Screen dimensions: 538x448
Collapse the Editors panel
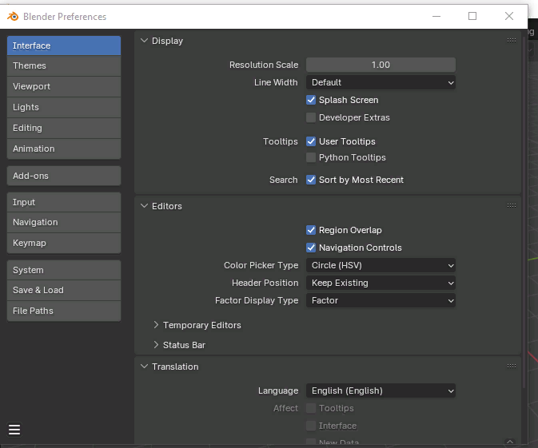tap(145, 206)
